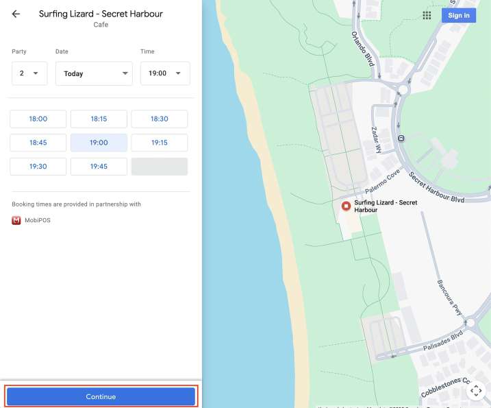Click the Bancoura Pwy road label
The image size is (491, 408).
[449, 298]
